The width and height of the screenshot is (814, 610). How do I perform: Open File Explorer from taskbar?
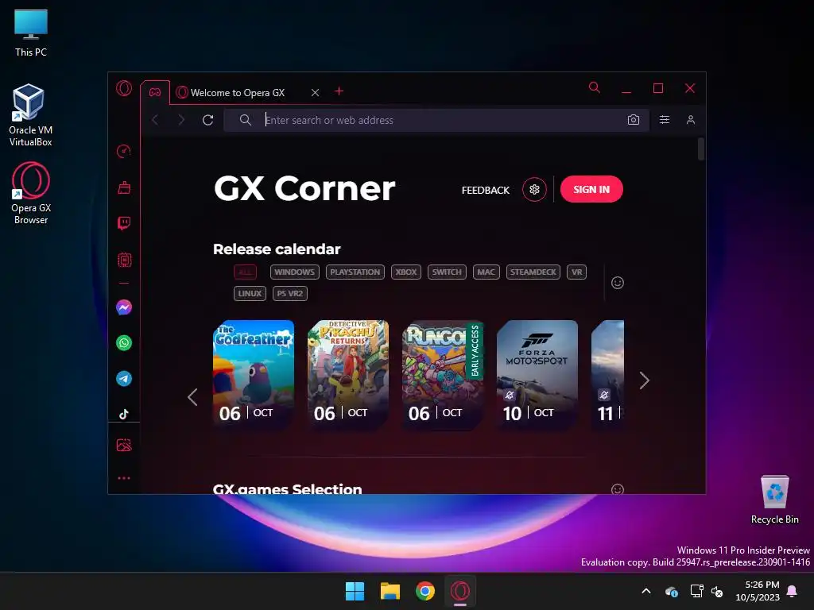coord(390,591)
